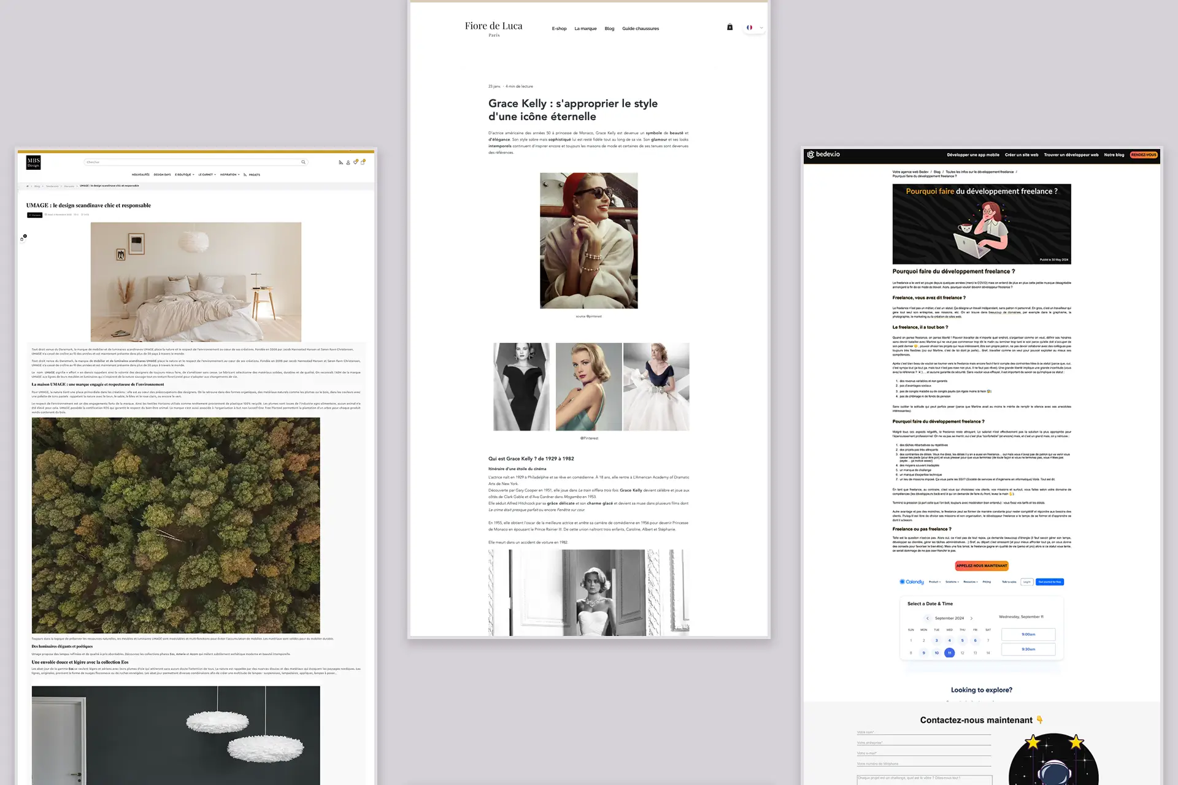Click the Marques category tag under UMAGE title
The image size is (1178, 785).
click(x=35, y=215)
